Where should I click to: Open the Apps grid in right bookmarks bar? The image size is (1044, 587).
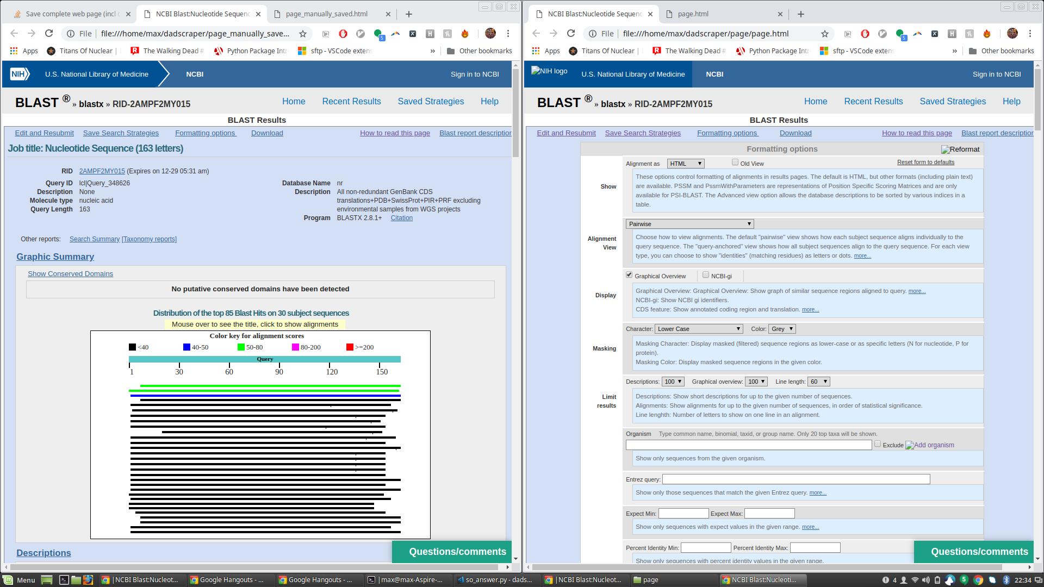click(545, 51)
